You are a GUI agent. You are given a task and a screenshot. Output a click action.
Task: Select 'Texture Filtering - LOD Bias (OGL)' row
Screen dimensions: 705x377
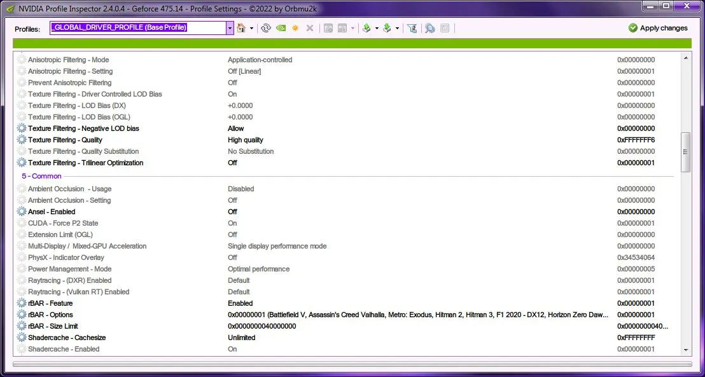coord(345,117)
